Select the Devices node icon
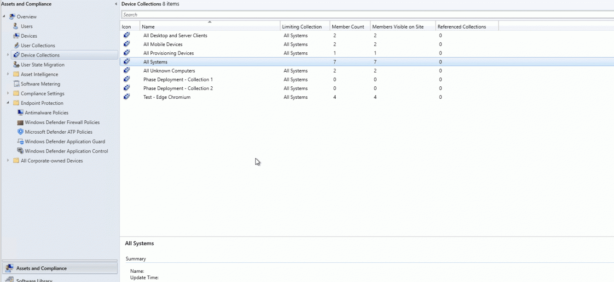The width and height of the screenshot is (614, 282). (x=15, y=36)
